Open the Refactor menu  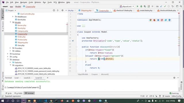(x=38, y=2)
